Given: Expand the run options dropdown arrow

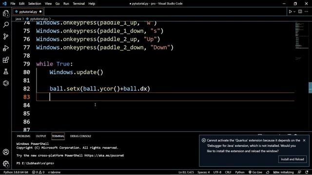Looking at the screenshot, I should click(294, 12).
